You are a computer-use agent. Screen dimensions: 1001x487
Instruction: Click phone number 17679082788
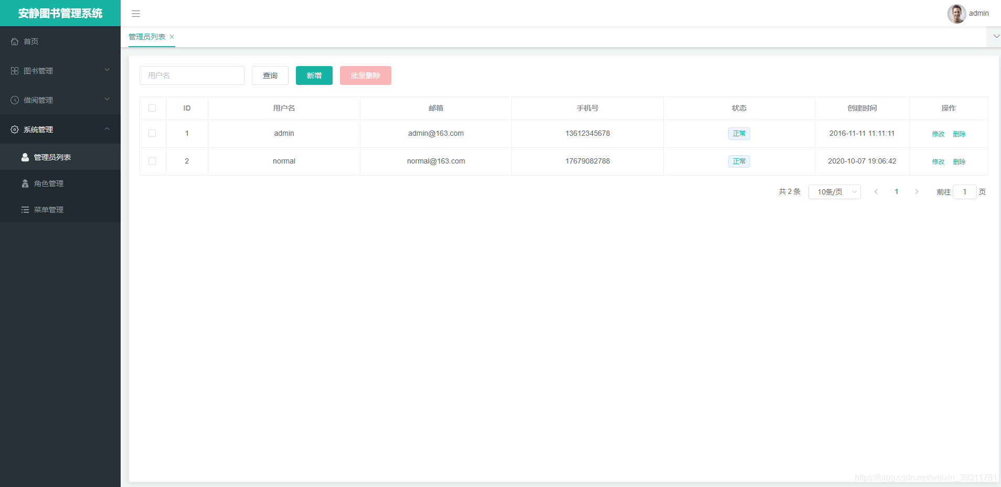(x=588, y=161)
